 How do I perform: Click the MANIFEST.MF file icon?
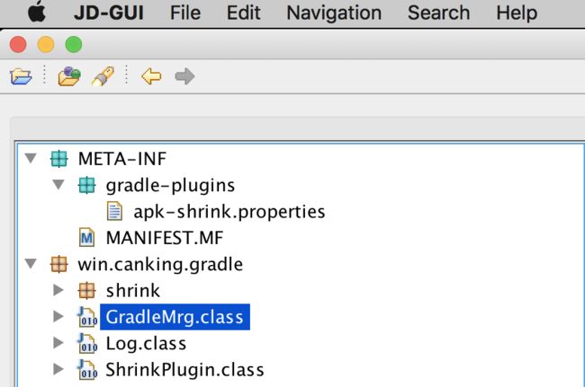[87, 238]
